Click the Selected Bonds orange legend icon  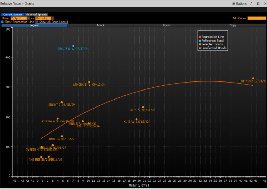point(200,44)
